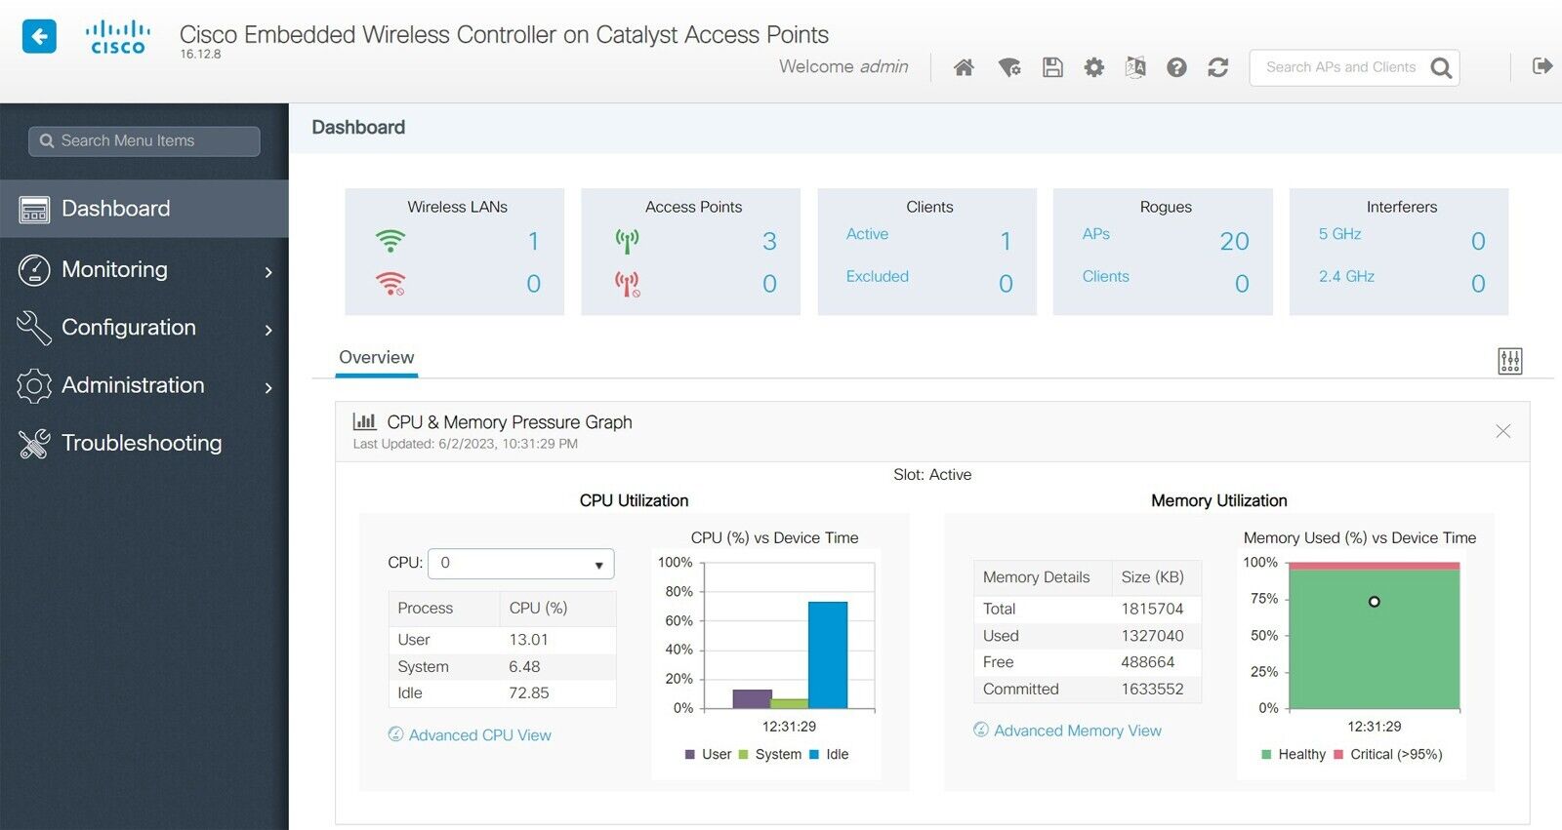Click the Save Configuration floppy icon
The width and height of the screenshot is (1562, 830).
[x=1052, y=67]
